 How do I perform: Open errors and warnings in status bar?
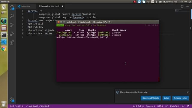point(17,106)
